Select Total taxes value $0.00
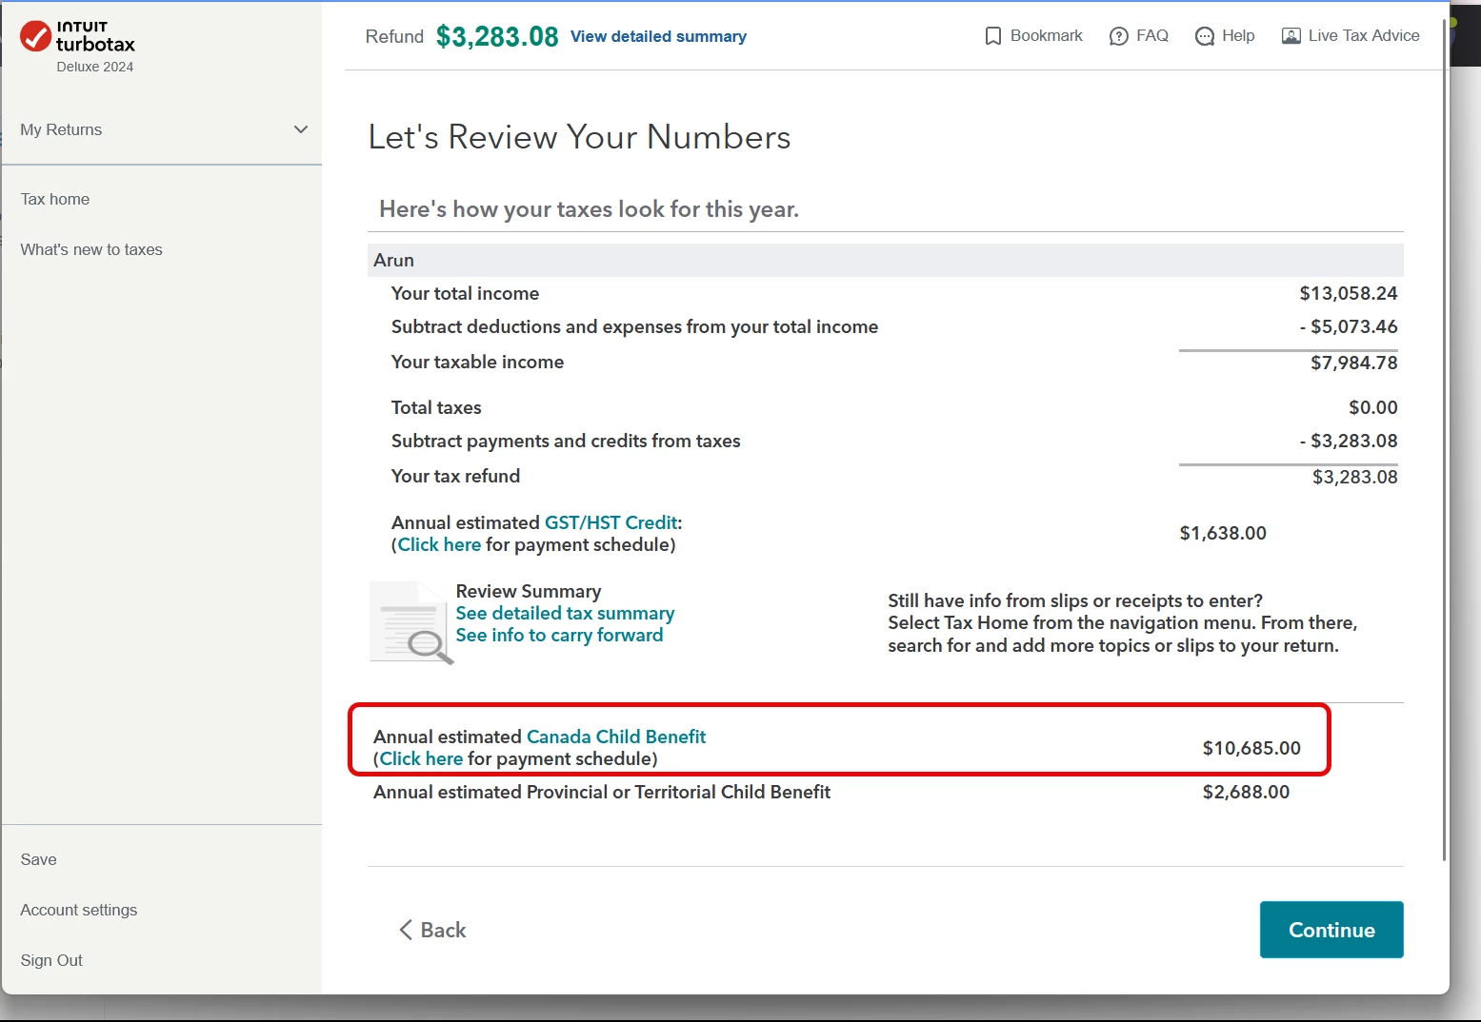 pyautogui.click(x=1373, y=407)
